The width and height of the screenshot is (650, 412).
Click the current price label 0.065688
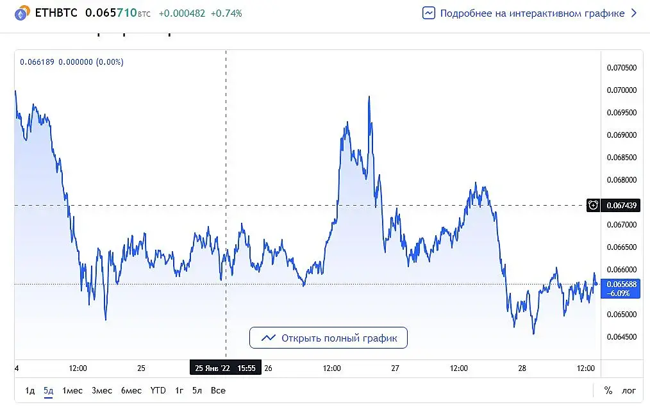620,288
